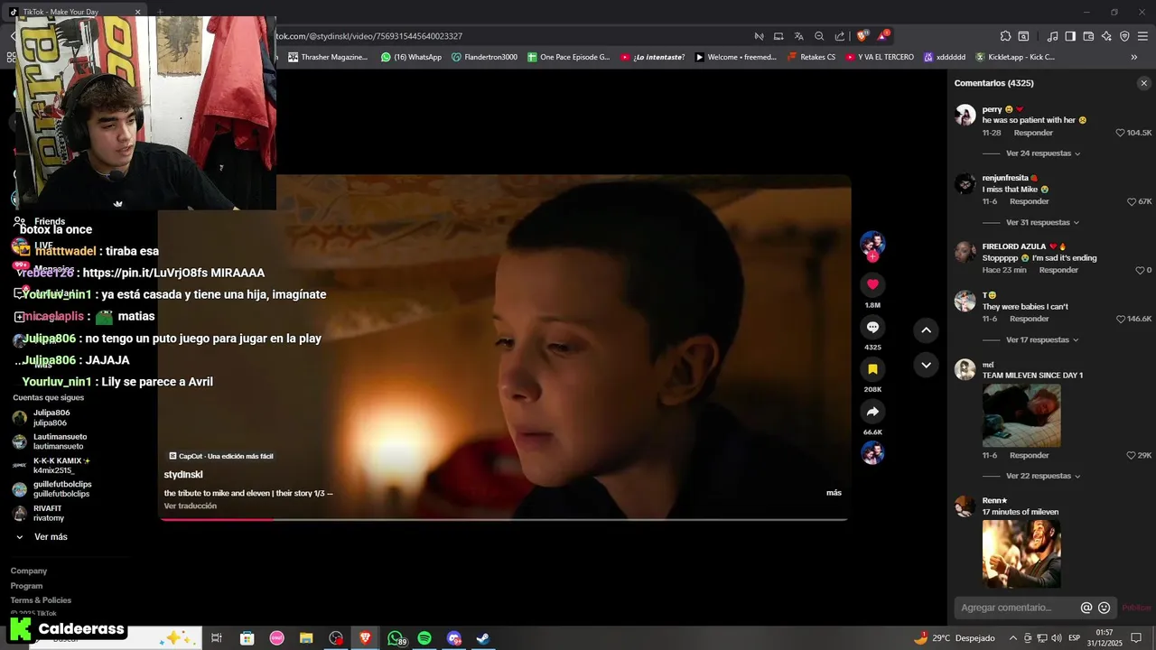
Task: Open the '(16) WhatsApp' bookmark
Action: tap(411, 57)
